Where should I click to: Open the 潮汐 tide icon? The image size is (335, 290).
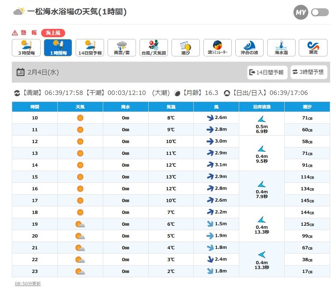pyautogui.click(x=185, y=48)
